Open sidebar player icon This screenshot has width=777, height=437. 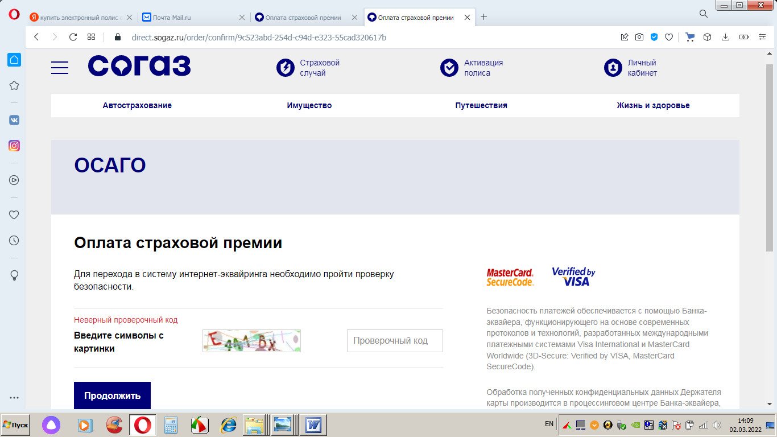click(x=14, y=180)
